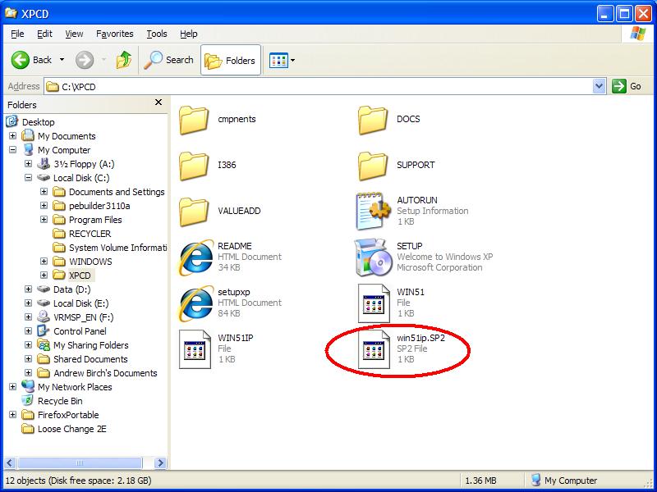This screenshot has width=657, height=492.
Task: Collapse the Local Disk (C:) node
Action: (x=29, y=178)
